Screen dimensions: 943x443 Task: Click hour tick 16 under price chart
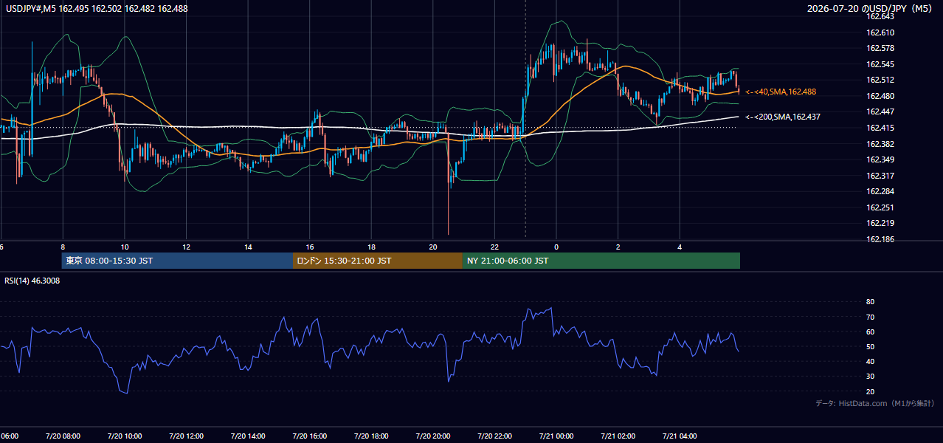(x=310, y=247)
